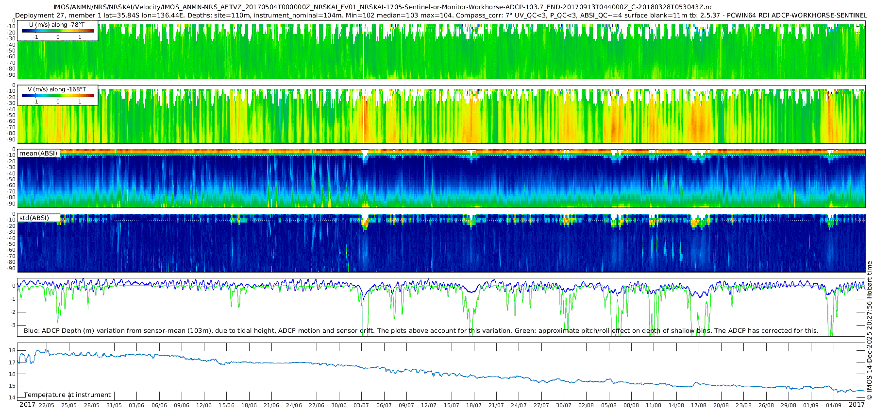Screen dimensions: 874x413
Task: Click the 22/05 date tick label
Action: tap(47, 406)
